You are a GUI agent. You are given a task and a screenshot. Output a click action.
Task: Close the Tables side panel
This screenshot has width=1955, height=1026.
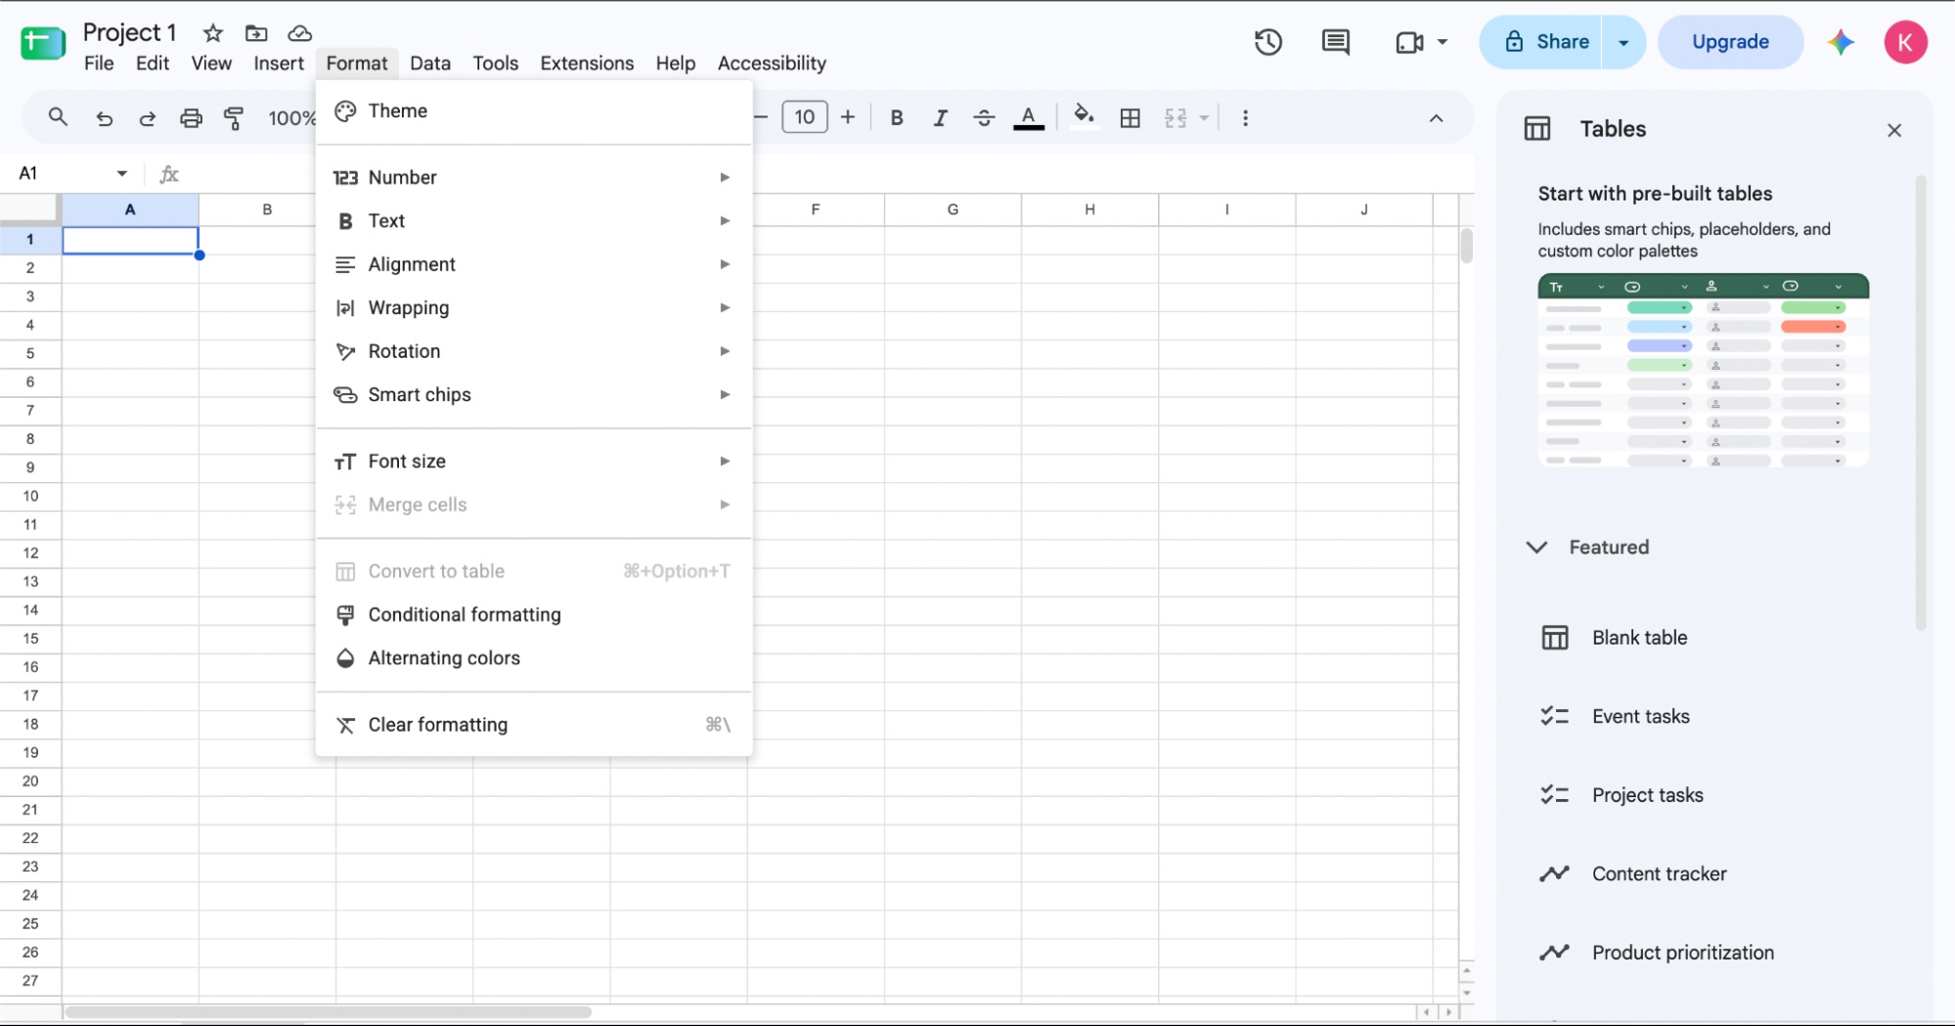(1893, 130)
